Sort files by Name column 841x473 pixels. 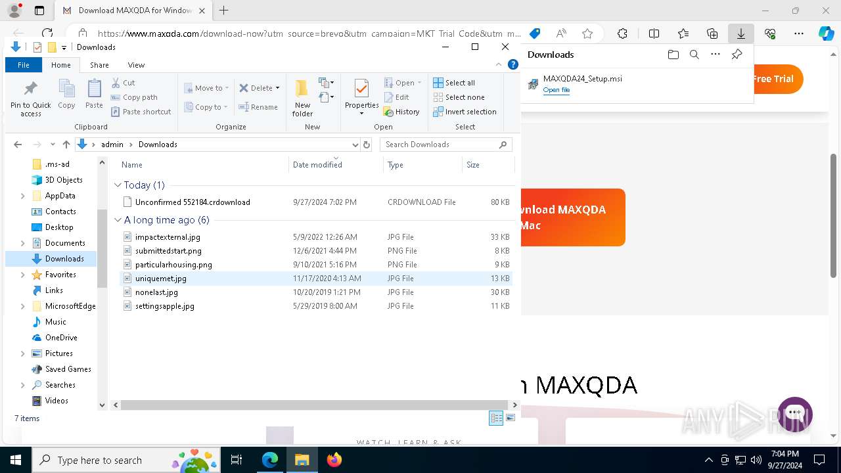204,165
